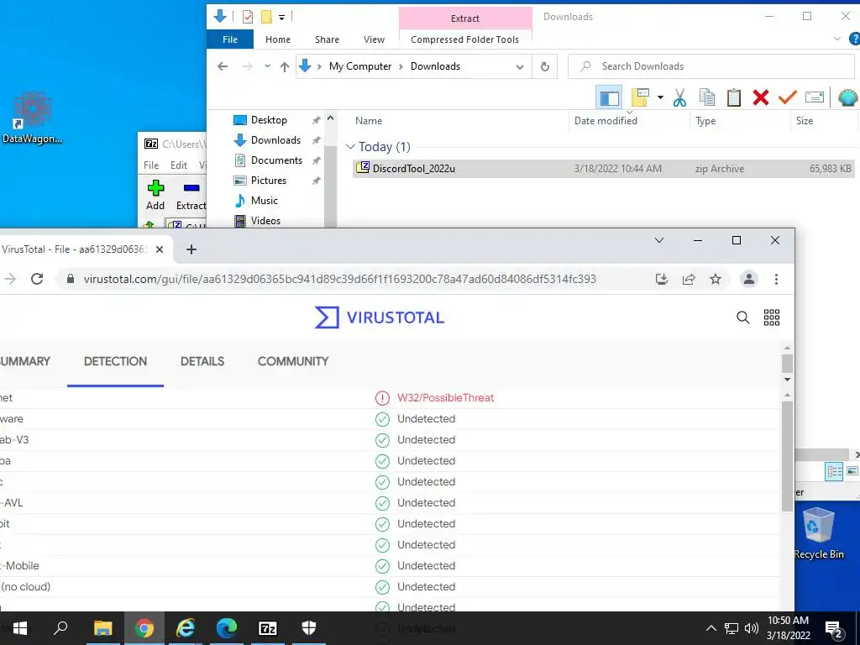The image size is (860, 645).
Task: Open a new Chrome tab
Action: [x=191, y=249]
